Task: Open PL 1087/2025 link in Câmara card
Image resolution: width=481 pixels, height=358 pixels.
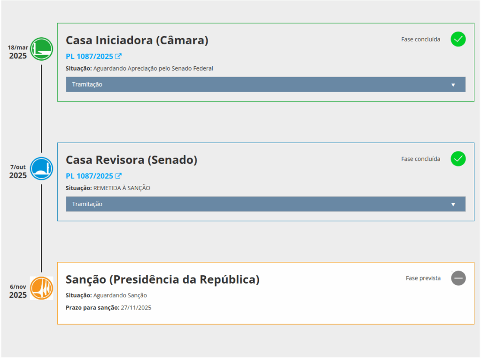Action: 89,56
